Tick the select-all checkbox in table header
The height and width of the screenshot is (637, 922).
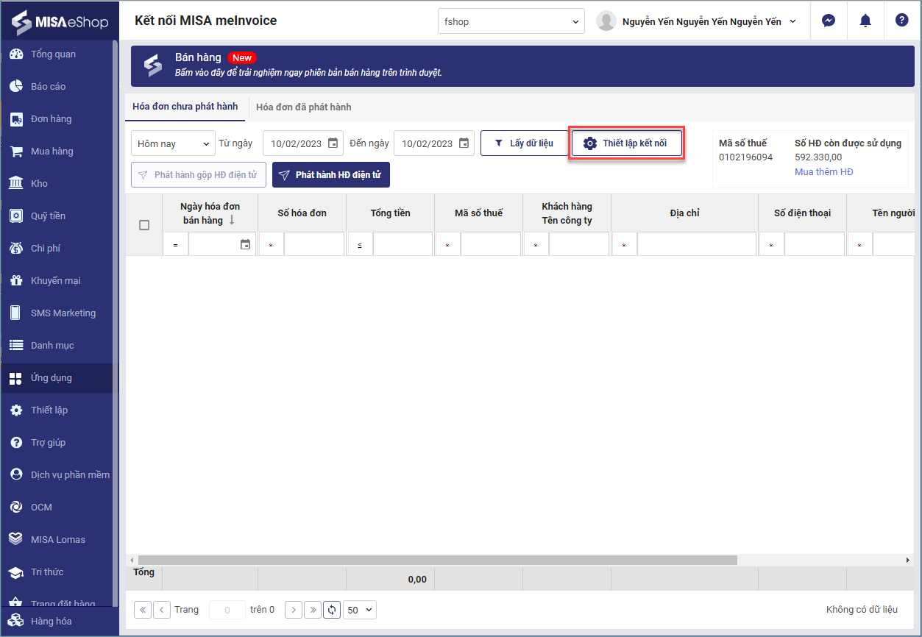point(144,225)
